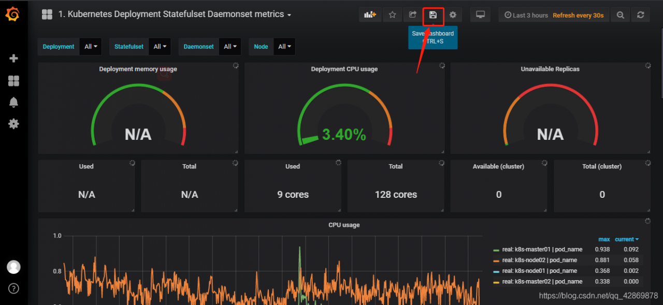Sort legend by current column
This screenshot has width=663, height=305.
(x=626, y=239)
